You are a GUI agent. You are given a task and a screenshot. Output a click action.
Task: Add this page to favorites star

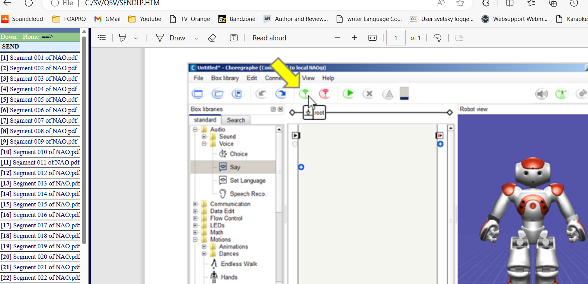tap(460, 3)
